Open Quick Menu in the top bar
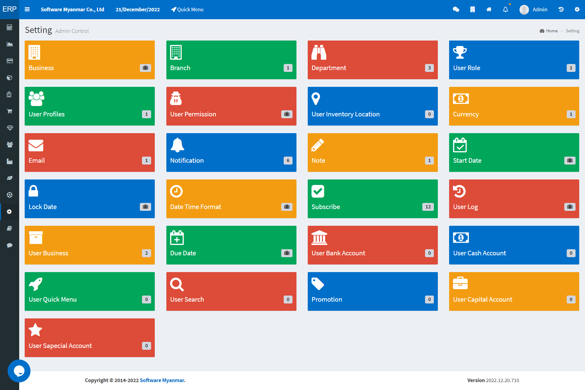 [187, 9]
